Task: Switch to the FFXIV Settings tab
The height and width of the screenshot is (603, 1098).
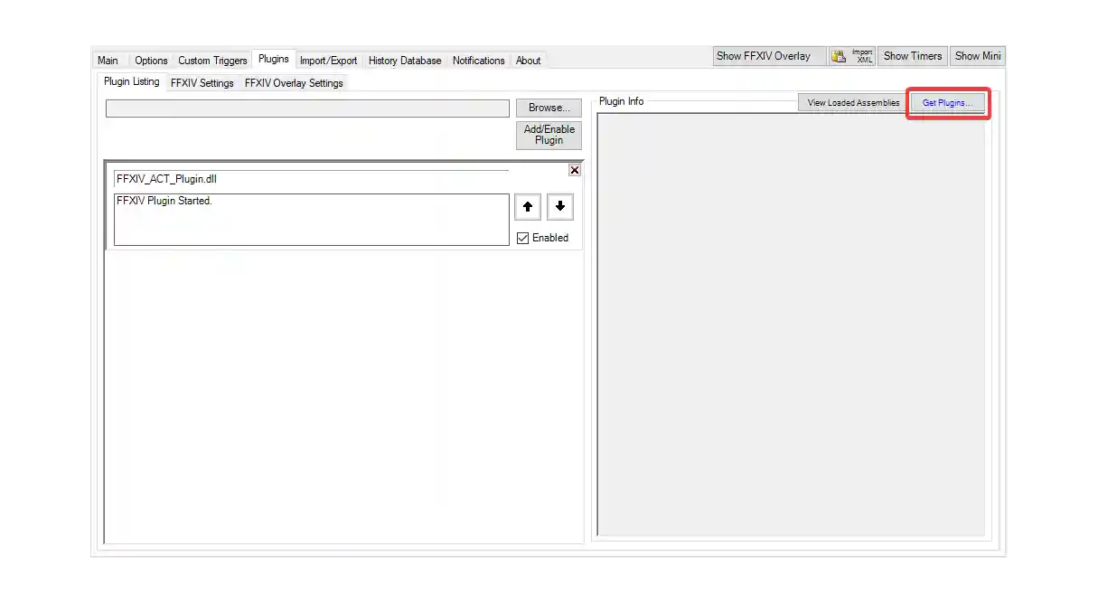Action: pos(202,82)
